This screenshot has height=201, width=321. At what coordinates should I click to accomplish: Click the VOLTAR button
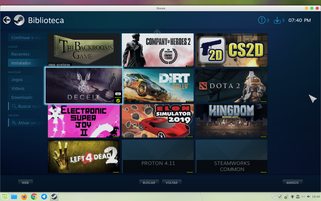(x=172, y=183)
